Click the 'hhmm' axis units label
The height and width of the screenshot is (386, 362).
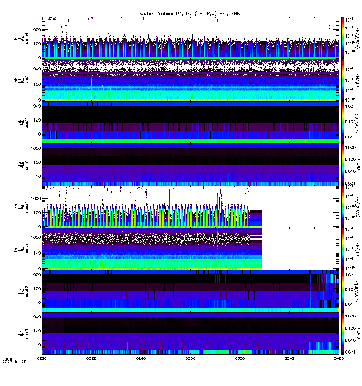[x=8, y=358]
